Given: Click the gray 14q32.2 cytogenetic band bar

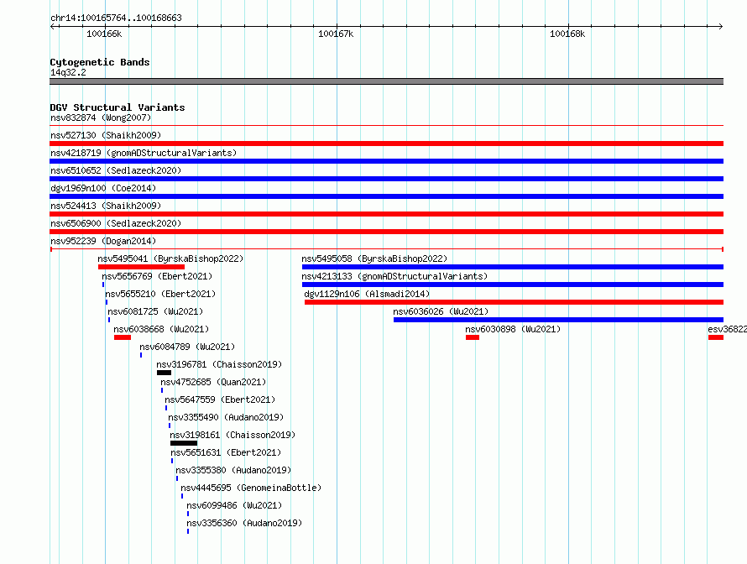Looking at the screenshot, I should [386, 81].
